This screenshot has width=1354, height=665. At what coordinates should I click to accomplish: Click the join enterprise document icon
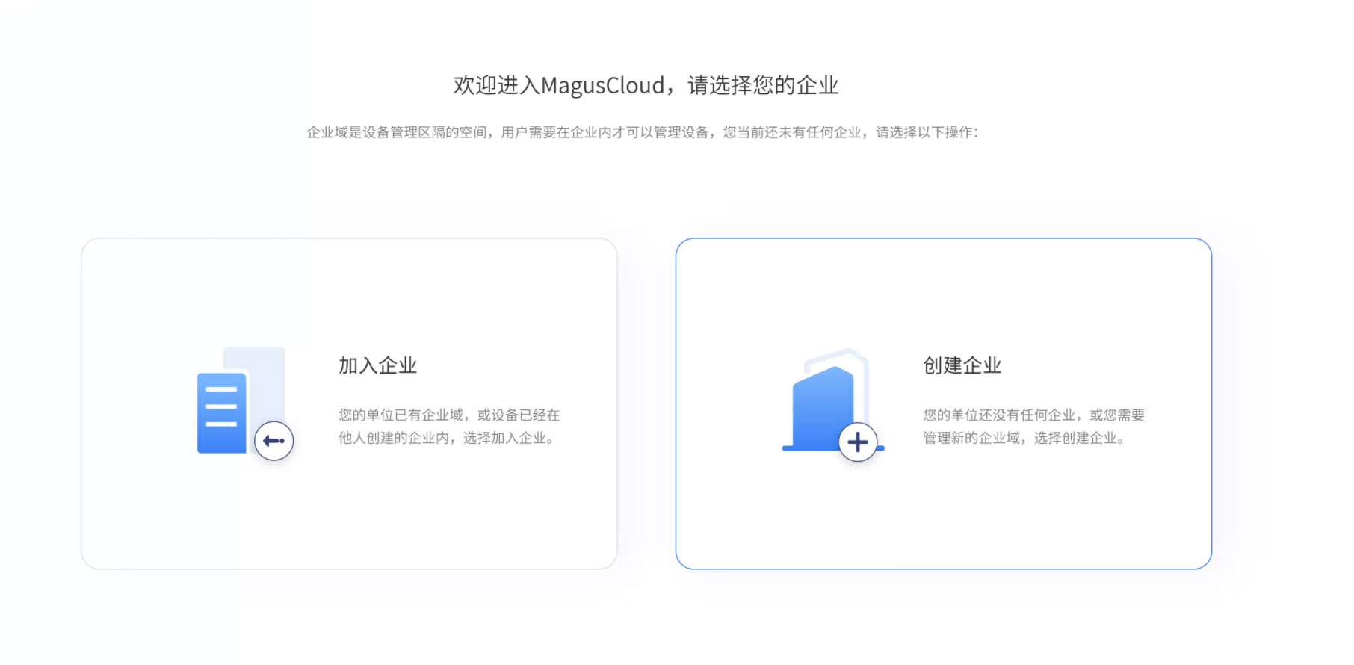pos(245,403)
